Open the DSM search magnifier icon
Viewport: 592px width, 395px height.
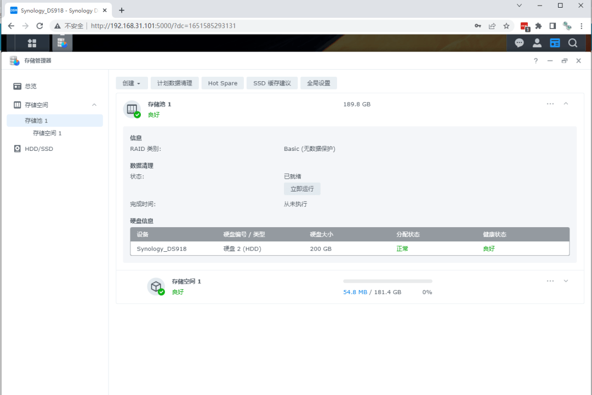573,42
